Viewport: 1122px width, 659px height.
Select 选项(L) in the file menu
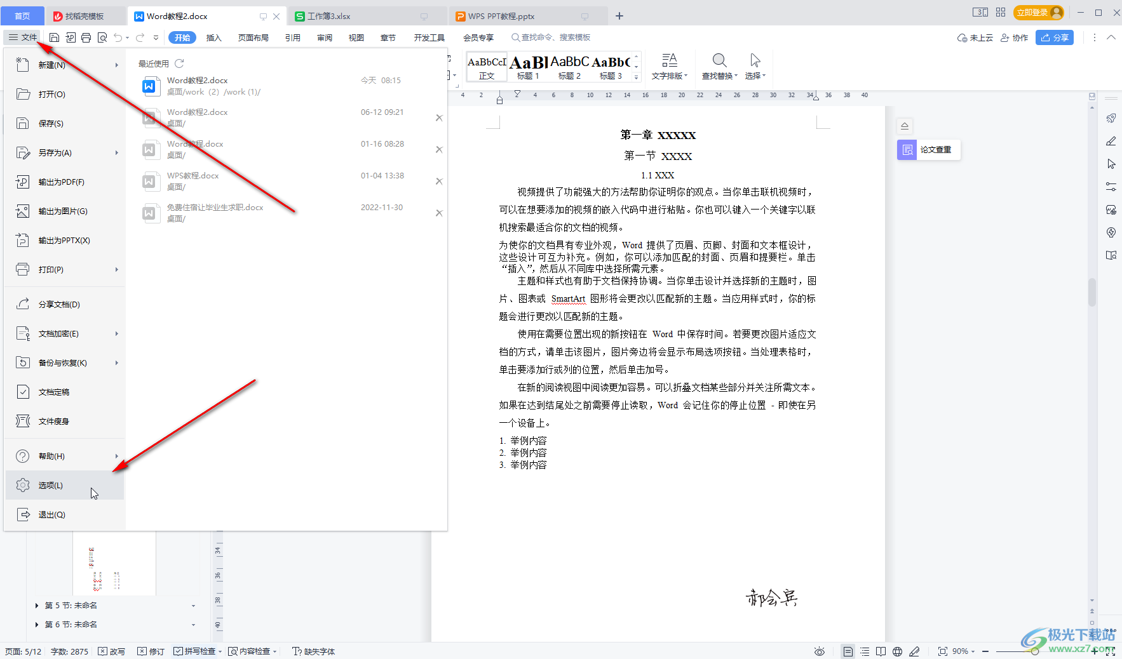(51, 486)
